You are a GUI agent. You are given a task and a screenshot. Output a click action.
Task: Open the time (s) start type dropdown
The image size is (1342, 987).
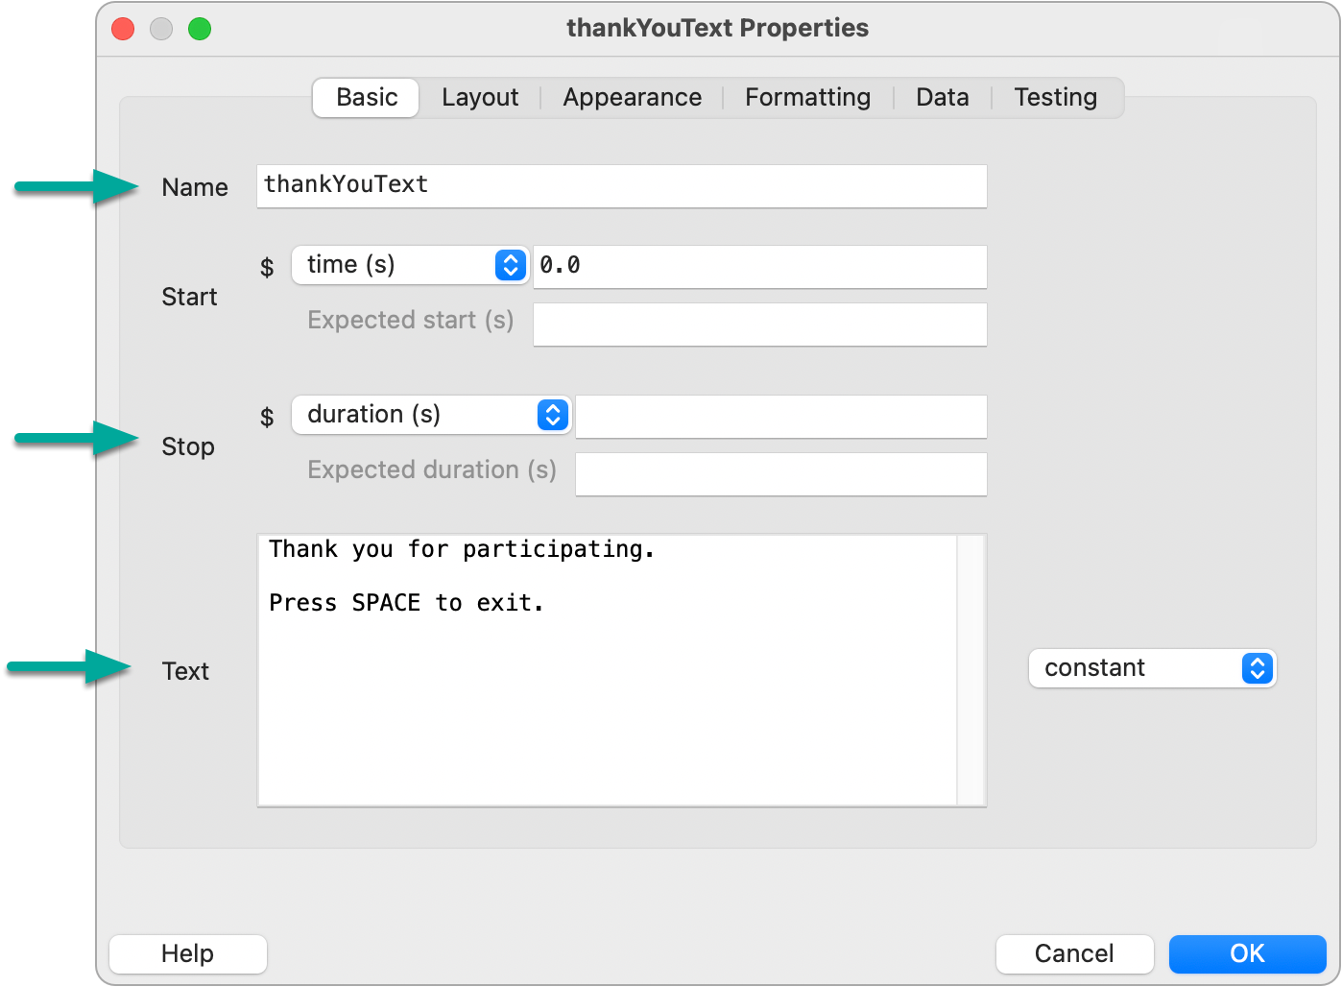410,265
